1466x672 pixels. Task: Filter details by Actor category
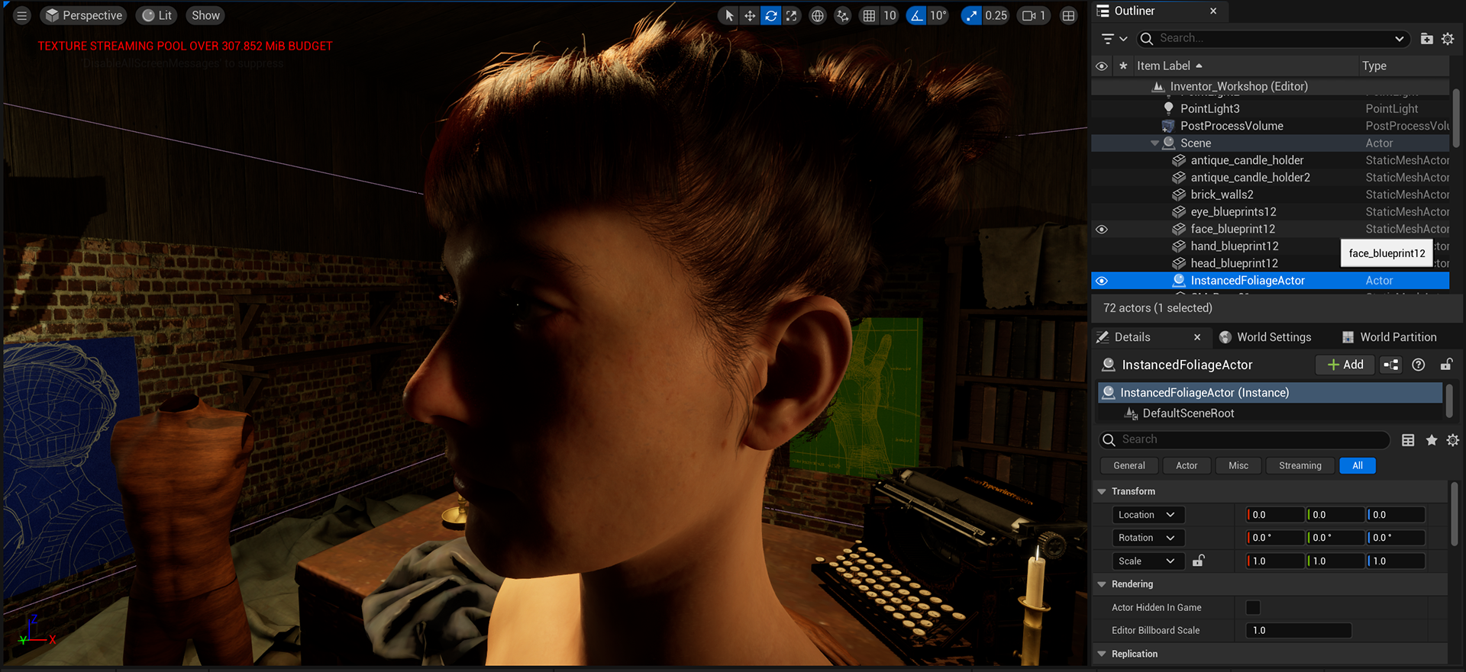coord(1187,465)
